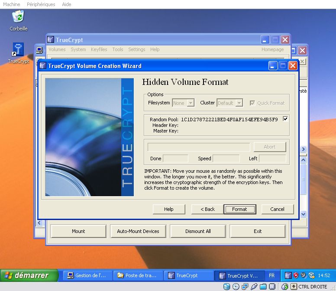This screenshot has width=336, height=291.
Task: Click the disabled Abort button
Action: (270, 147)
